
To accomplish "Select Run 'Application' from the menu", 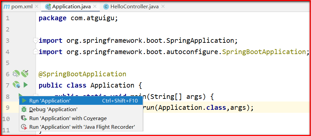I will pyautogui.click(x=81, y=101).
